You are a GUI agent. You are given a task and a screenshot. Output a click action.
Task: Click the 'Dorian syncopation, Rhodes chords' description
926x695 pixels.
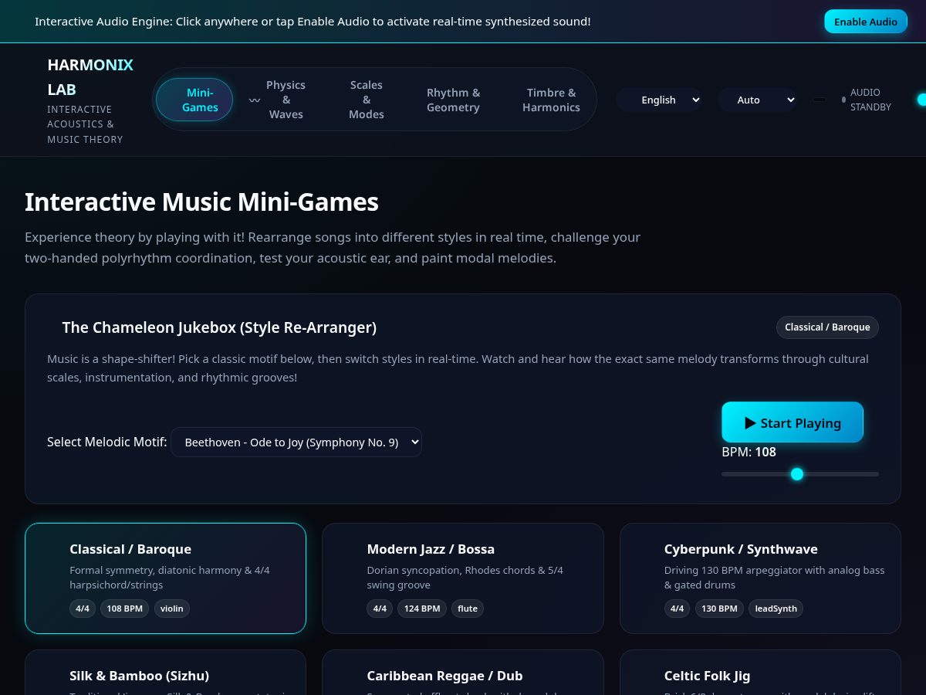click(x=465, y=578)
